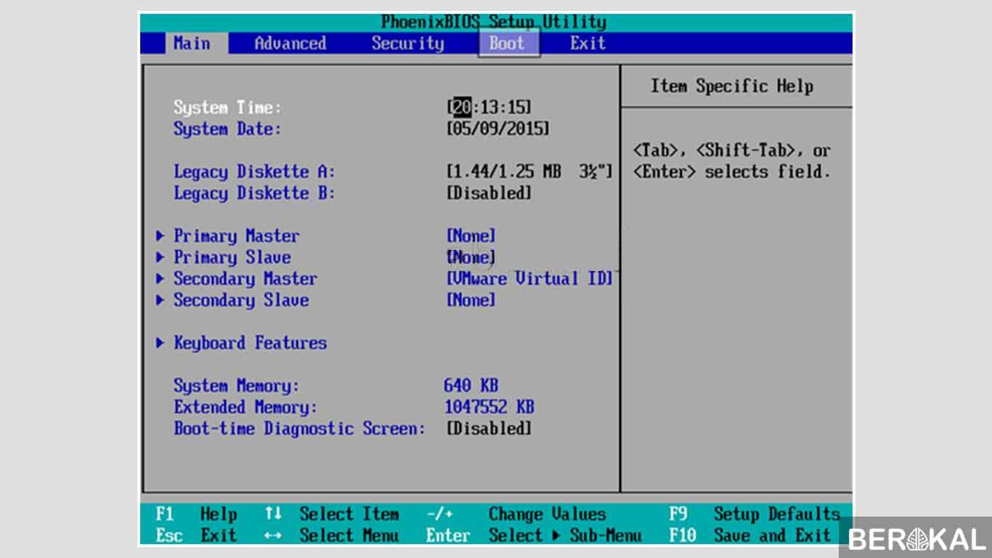
Task: Click the System Date label
Action: (227, 129)
